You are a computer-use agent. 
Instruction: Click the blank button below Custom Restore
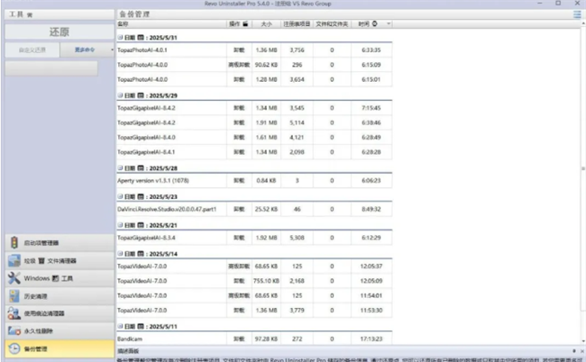click(51, 68)
